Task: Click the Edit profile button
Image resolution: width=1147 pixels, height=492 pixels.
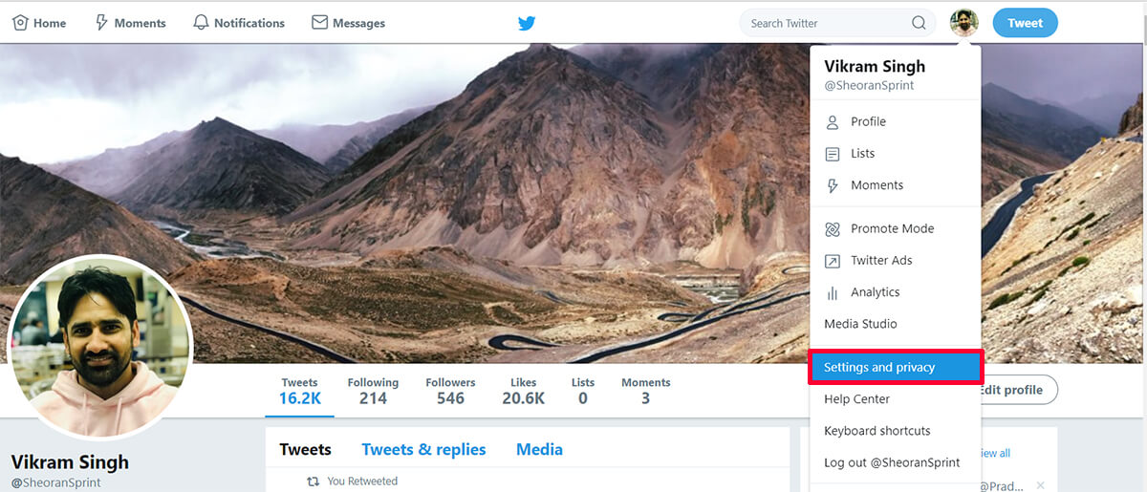Action: point(1016,390)
